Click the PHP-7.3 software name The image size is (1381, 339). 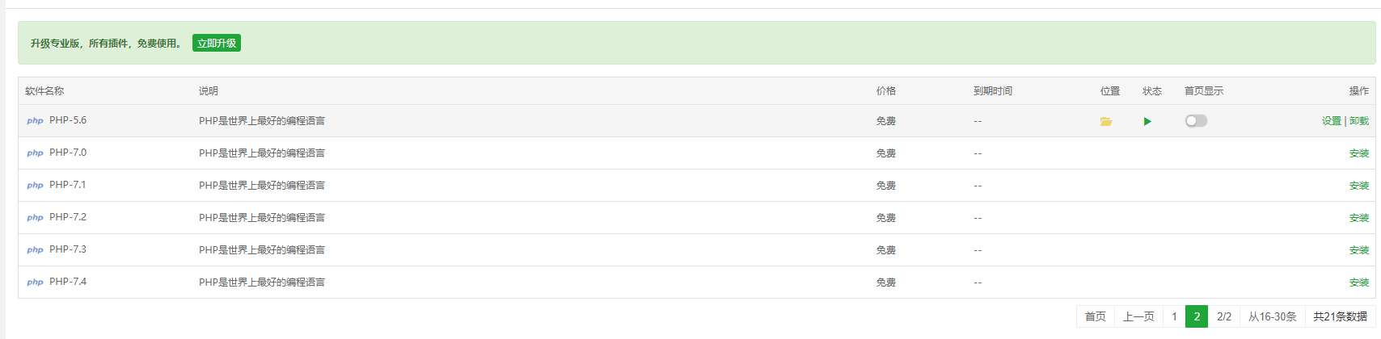click(x=68, y=249)
